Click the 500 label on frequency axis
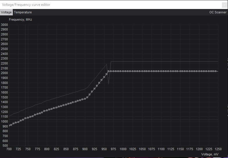Viewport: 228px width, 158px height. 5,146
